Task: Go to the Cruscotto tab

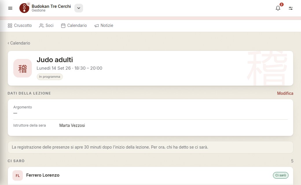Action: pyautogui.click(x=20, y=25)
